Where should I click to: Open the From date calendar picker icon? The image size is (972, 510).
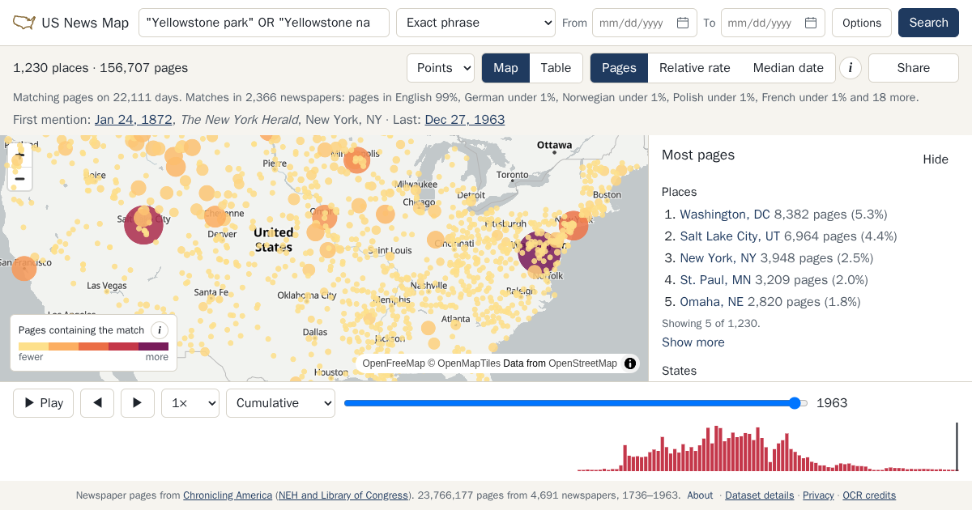683,23
